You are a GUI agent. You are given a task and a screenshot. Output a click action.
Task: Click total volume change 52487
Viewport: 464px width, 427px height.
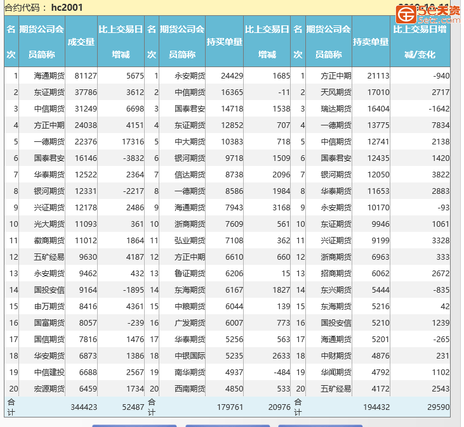(133, 407)
